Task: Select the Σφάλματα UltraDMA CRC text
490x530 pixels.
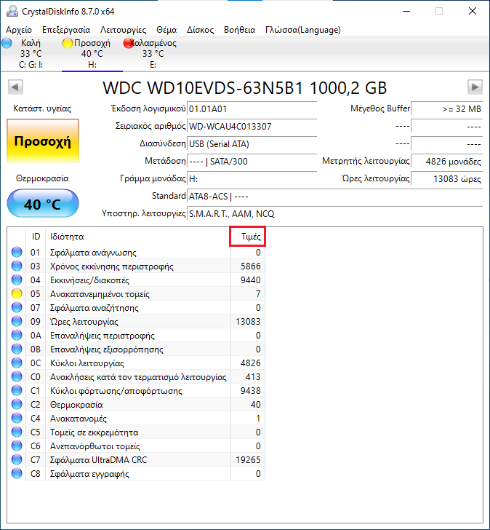Action: 99,460
